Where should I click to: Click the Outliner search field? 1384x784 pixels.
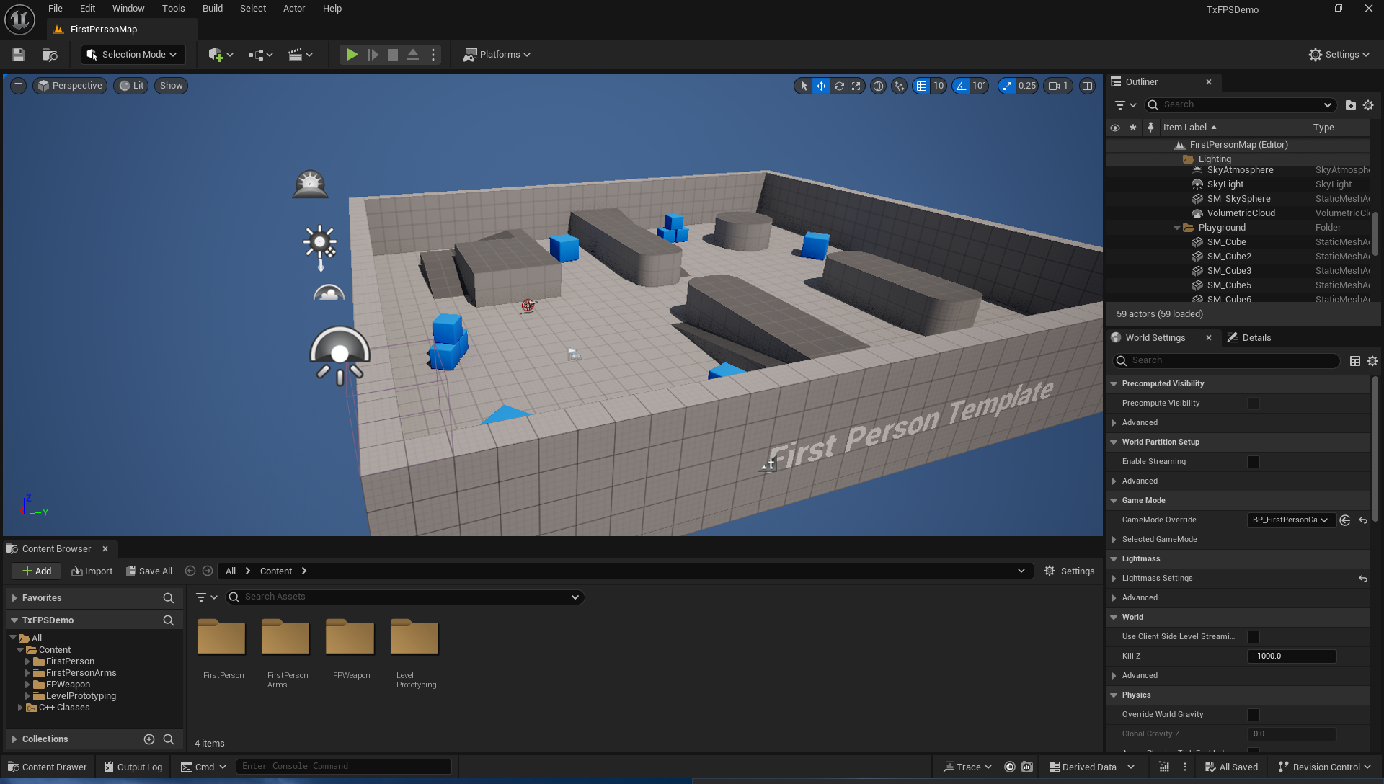[1240, 105]
